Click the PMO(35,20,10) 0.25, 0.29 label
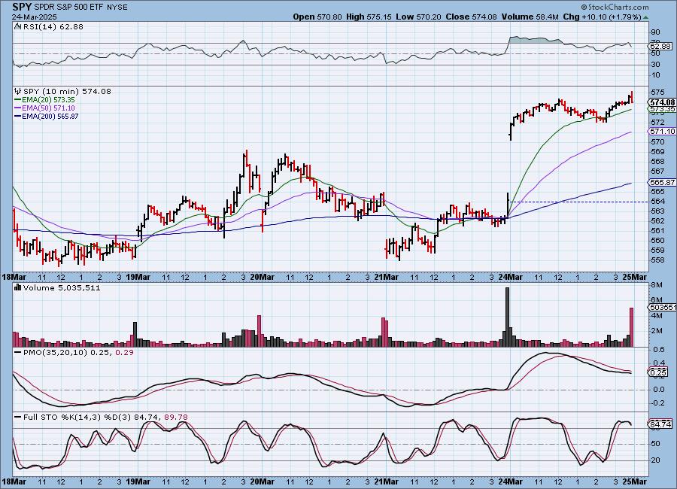The image size is (677, 489). coord(78,353)
